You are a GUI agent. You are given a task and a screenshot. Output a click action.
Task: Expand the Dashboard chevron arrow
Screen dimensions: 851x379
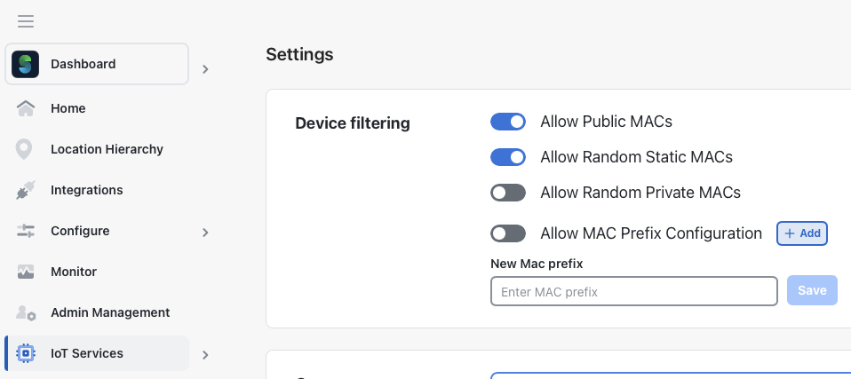tap(205, 69)
